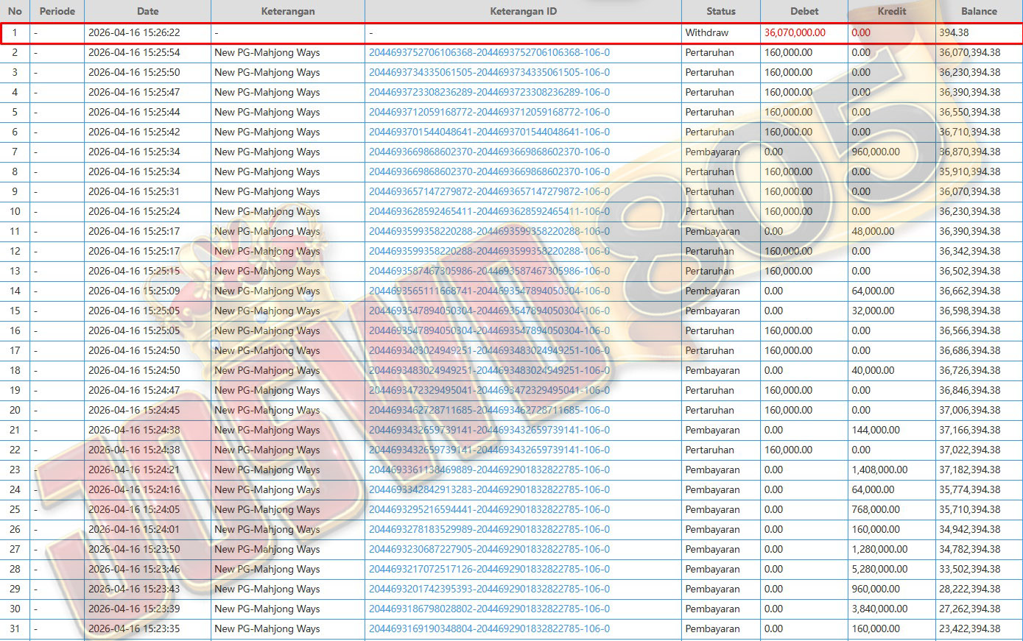Select the Withdraw status cell in row 1
This screenshot has height=641, width=1023.
tap(706, 33)
